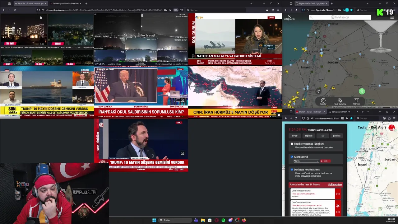Click the Flightradar24 location arrow button
The width and height of the screenshot is (398, 224).
click(318, 91)
